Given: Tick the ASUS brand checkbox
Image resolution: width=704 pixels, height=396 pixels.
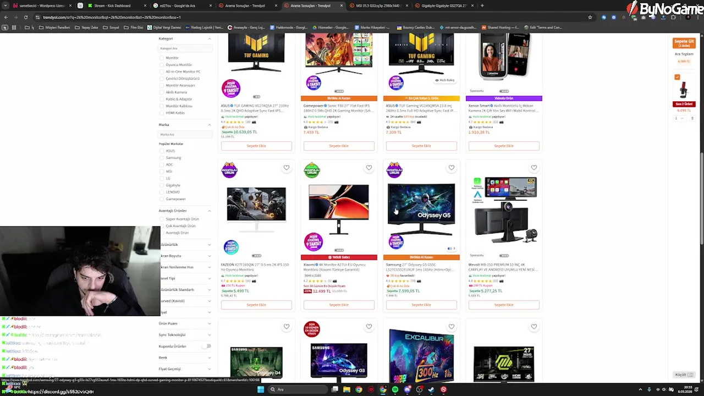Looking at the screenshot, I should pyautogui.click(x=162, y=151).
